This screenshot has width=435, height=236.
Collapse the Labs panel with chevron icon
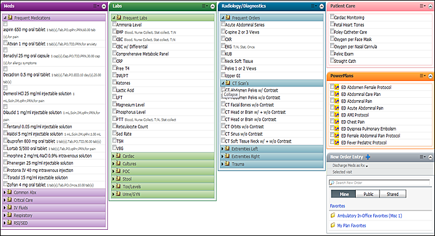[x=212, y=6]
